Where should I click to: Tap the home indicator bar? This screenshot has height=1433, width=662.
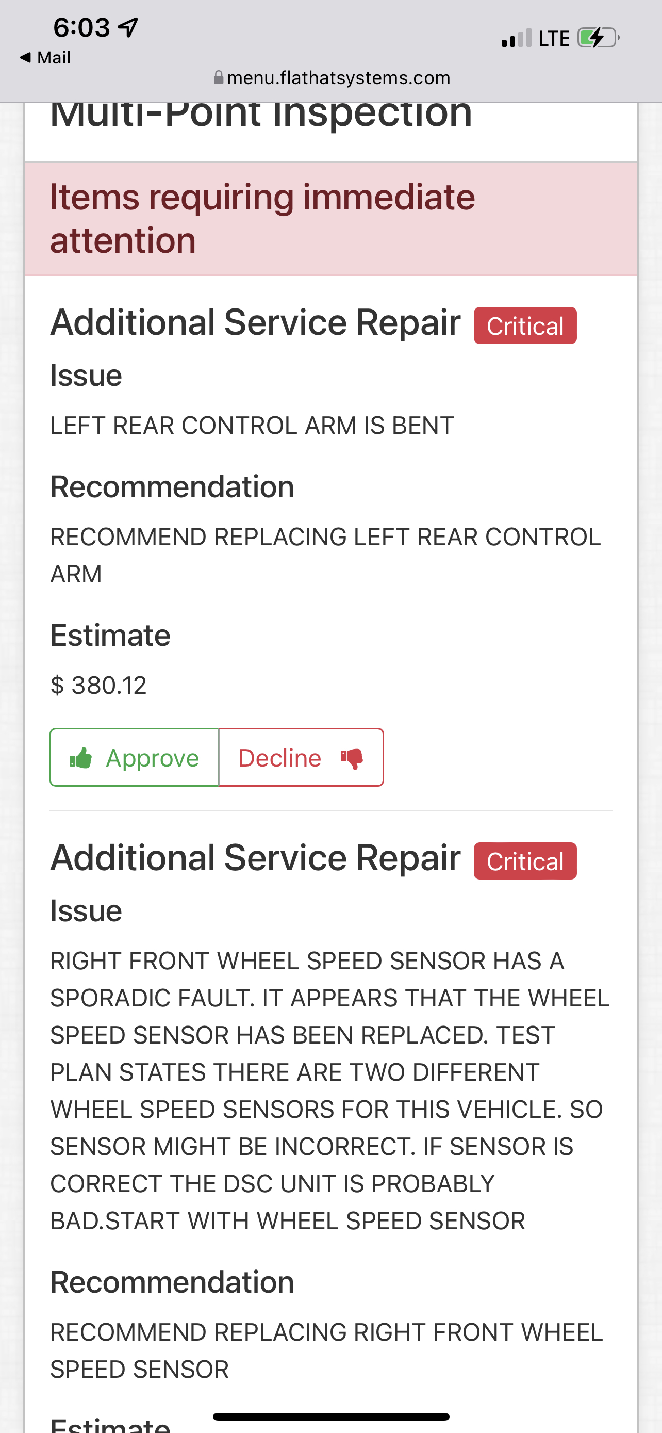pyautogui.click(x=330, y=1416)
